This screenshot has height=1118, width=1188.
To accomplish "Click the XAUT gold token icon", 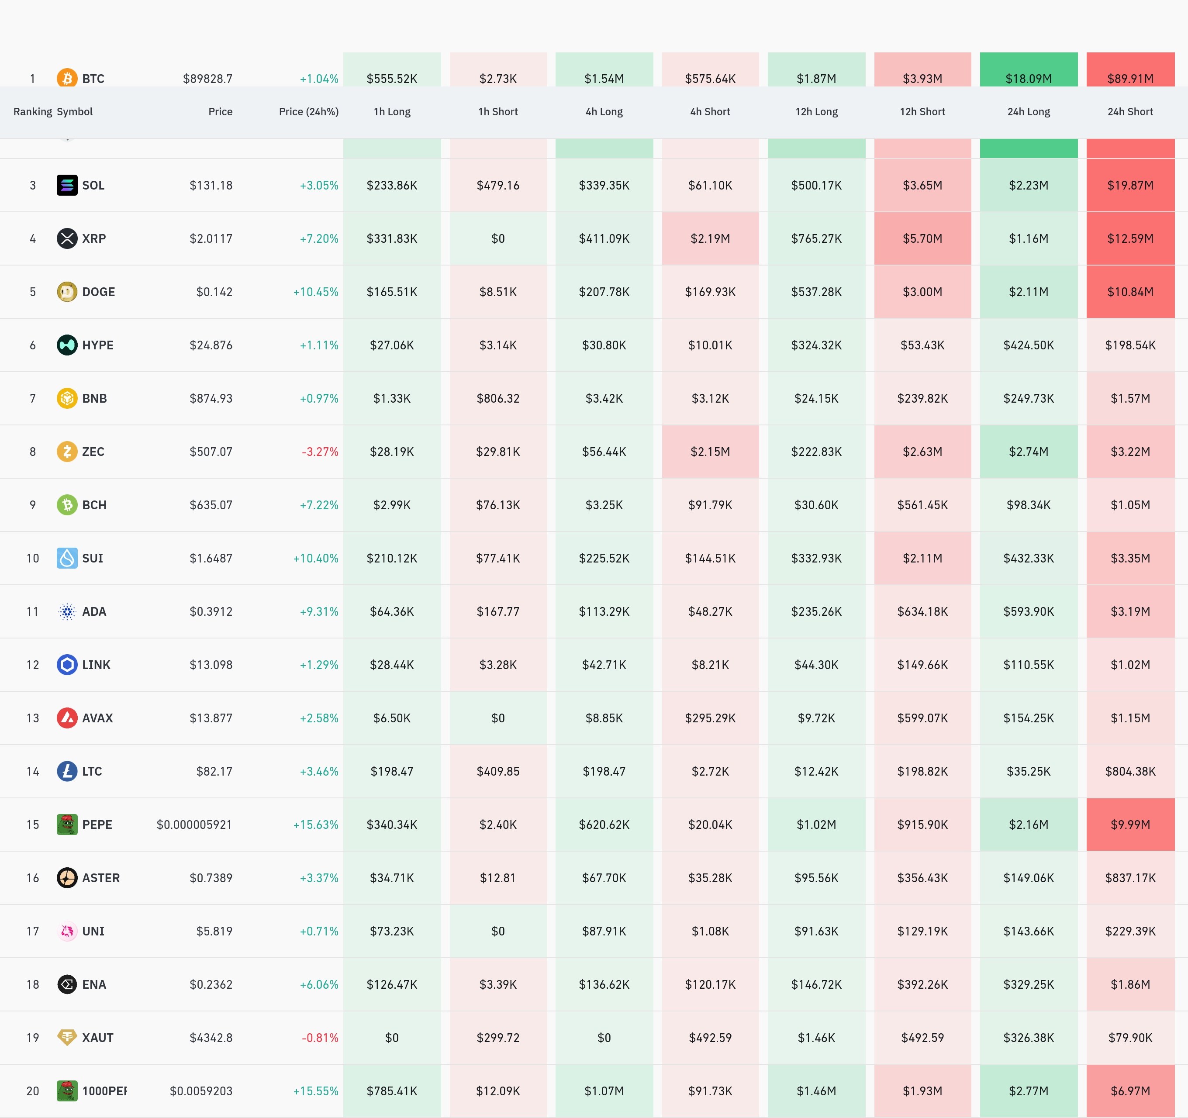I will 67,1037.
